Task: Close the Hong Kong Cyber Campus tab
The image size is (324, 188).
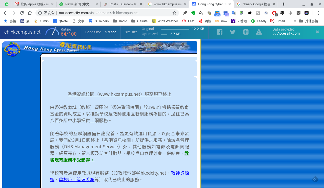Action: pyautogui.click(x=230, y=4)
